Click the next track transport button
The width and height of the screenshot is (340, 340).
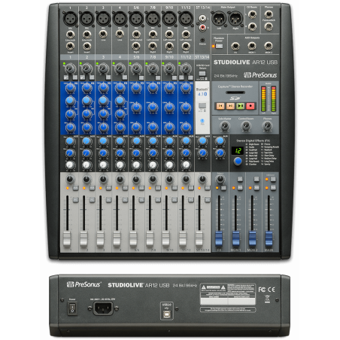(230, 106)
